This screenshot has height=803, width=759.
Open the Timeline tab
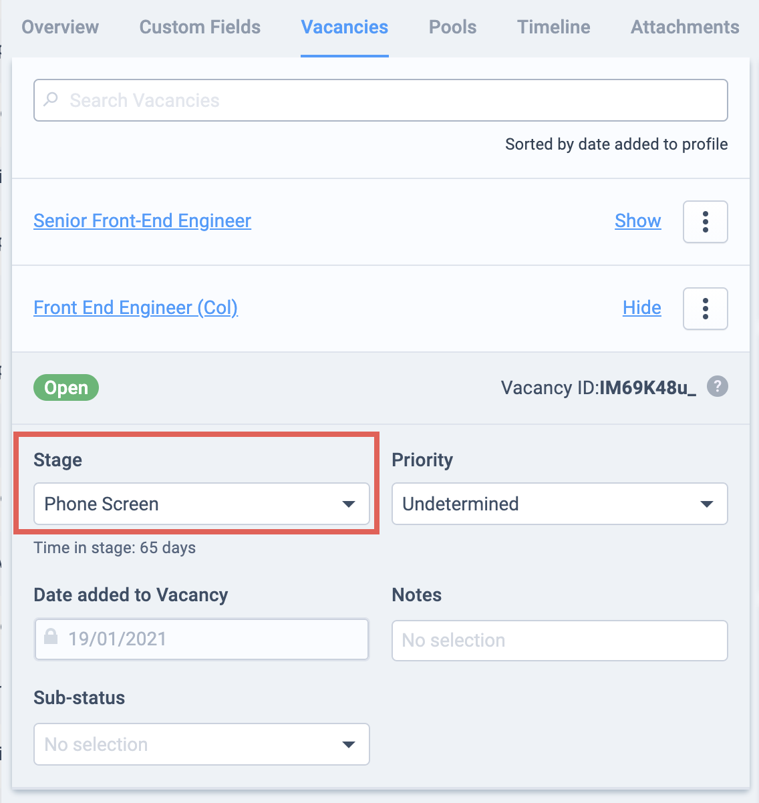[554, 27]
